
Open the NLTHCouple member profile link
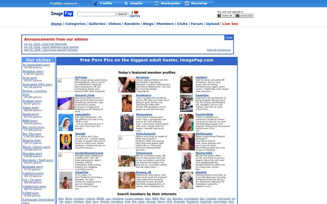coord(204,134)
